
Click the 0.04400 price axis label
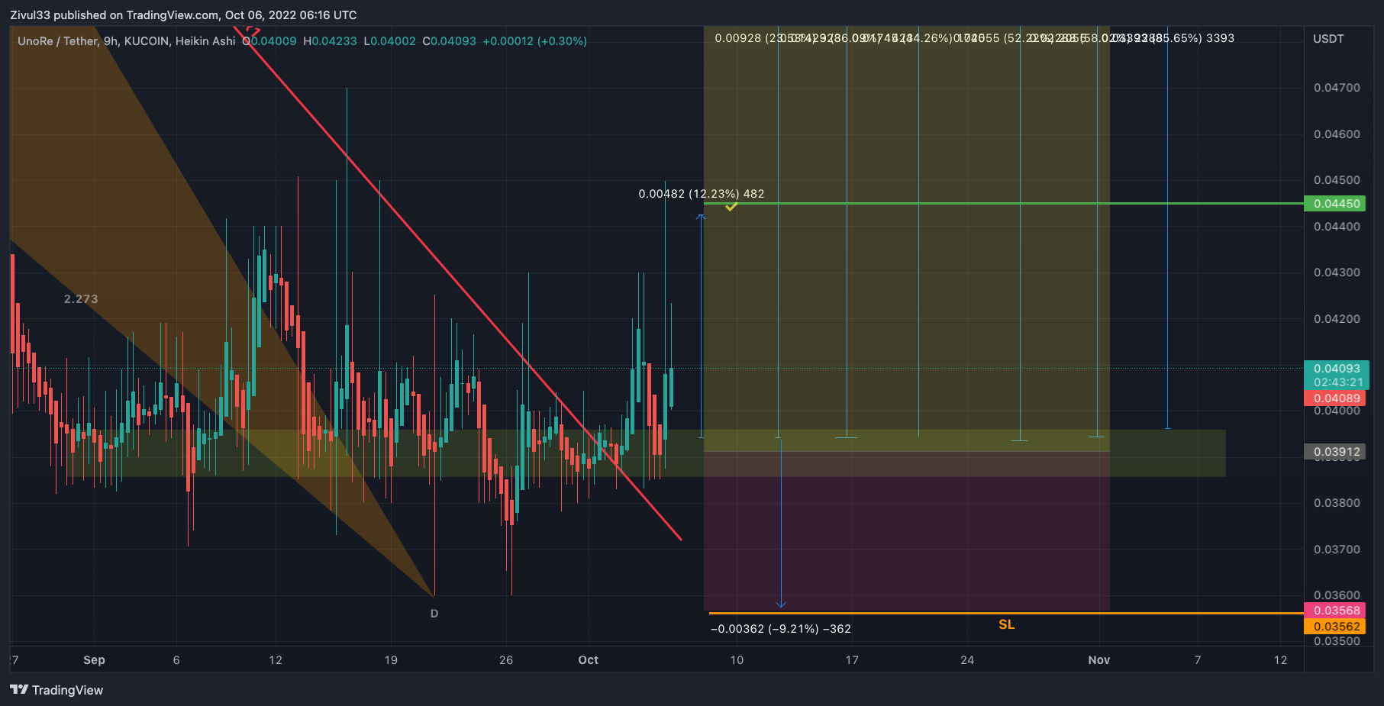(1337, 227)
